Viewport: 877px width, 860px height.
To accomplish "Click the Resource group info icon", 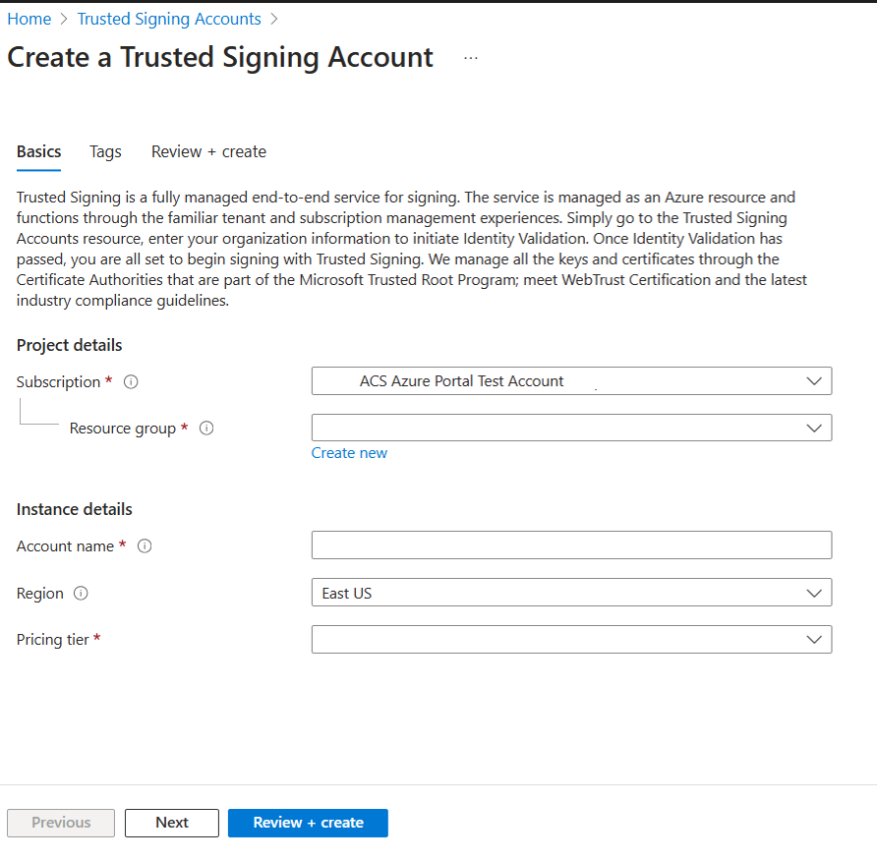I will coord(206,429).
